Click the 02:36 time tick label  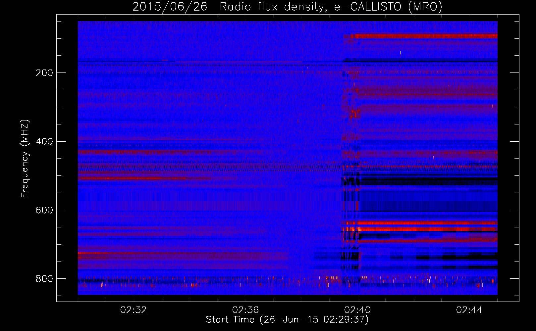pos(245,310)
